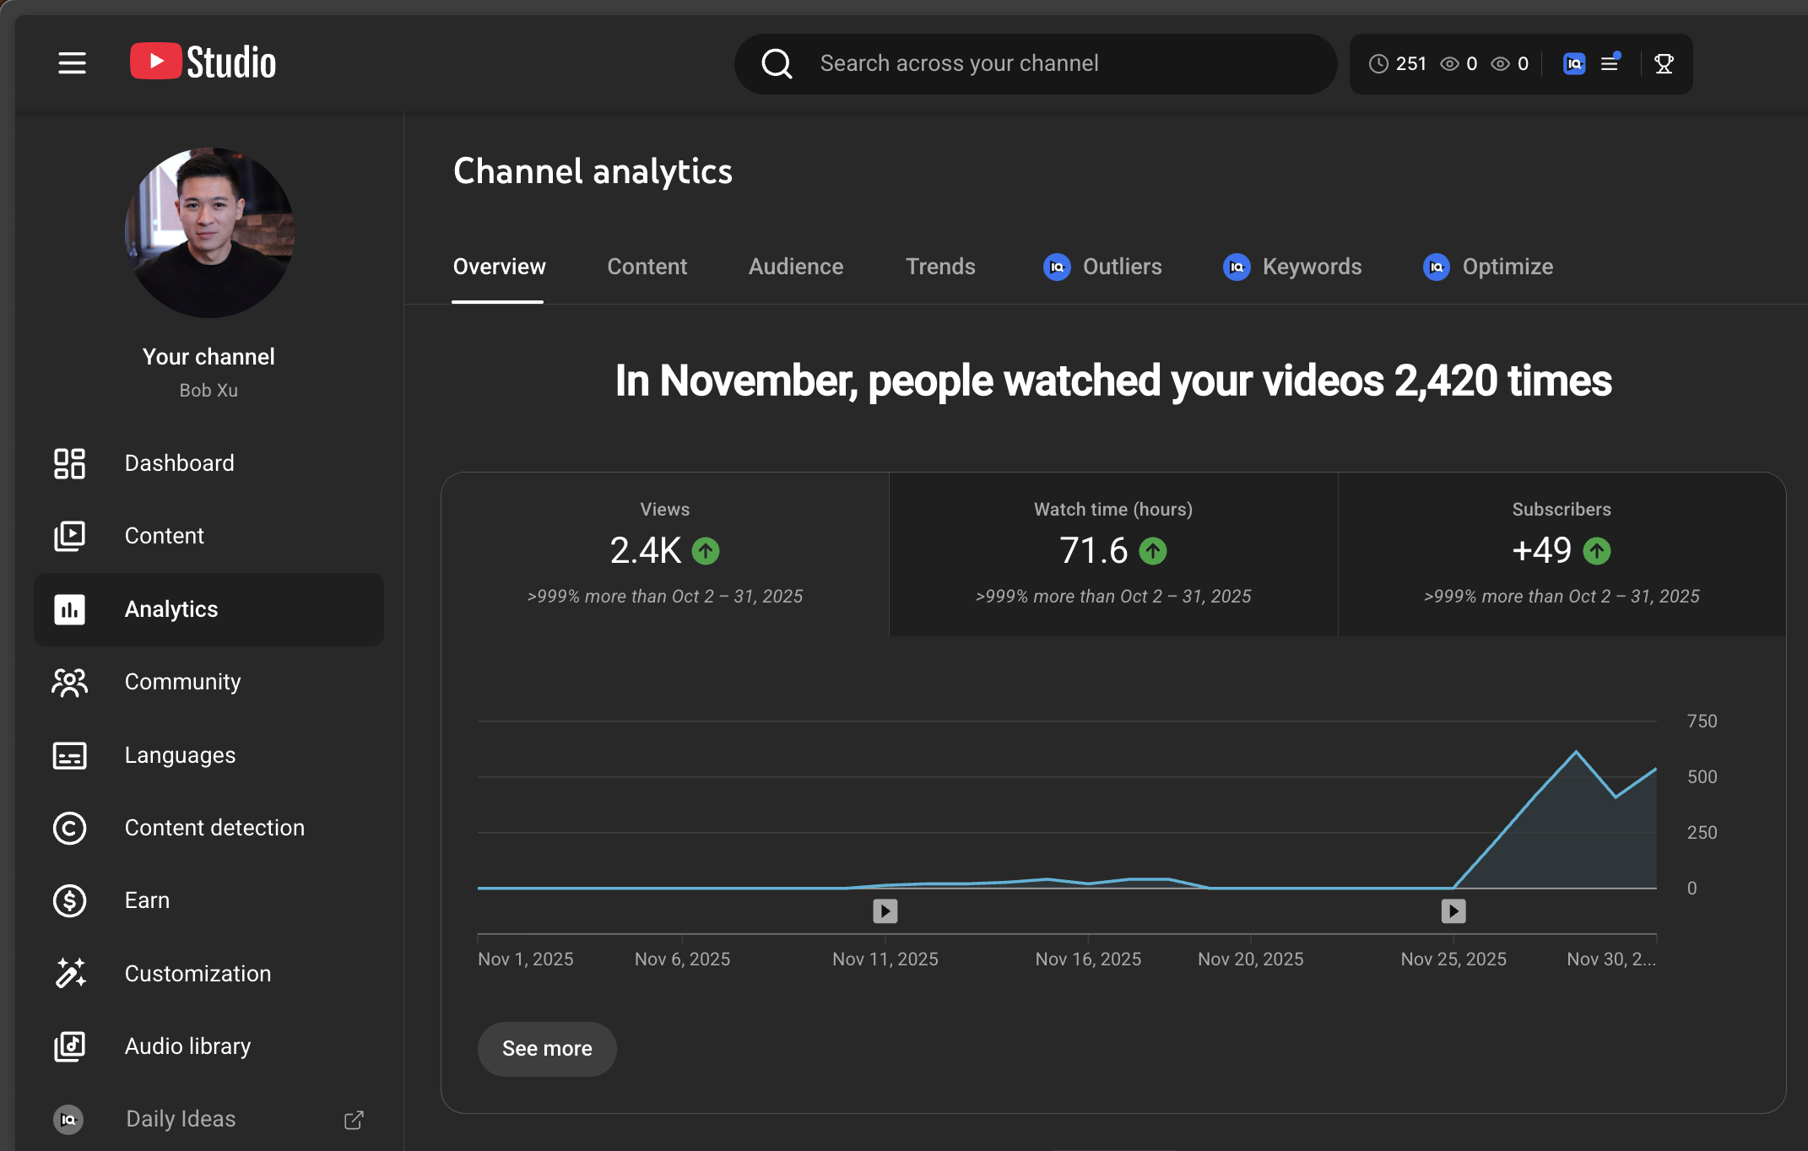
Task: Open the Earn section
Action: point(147,900)
